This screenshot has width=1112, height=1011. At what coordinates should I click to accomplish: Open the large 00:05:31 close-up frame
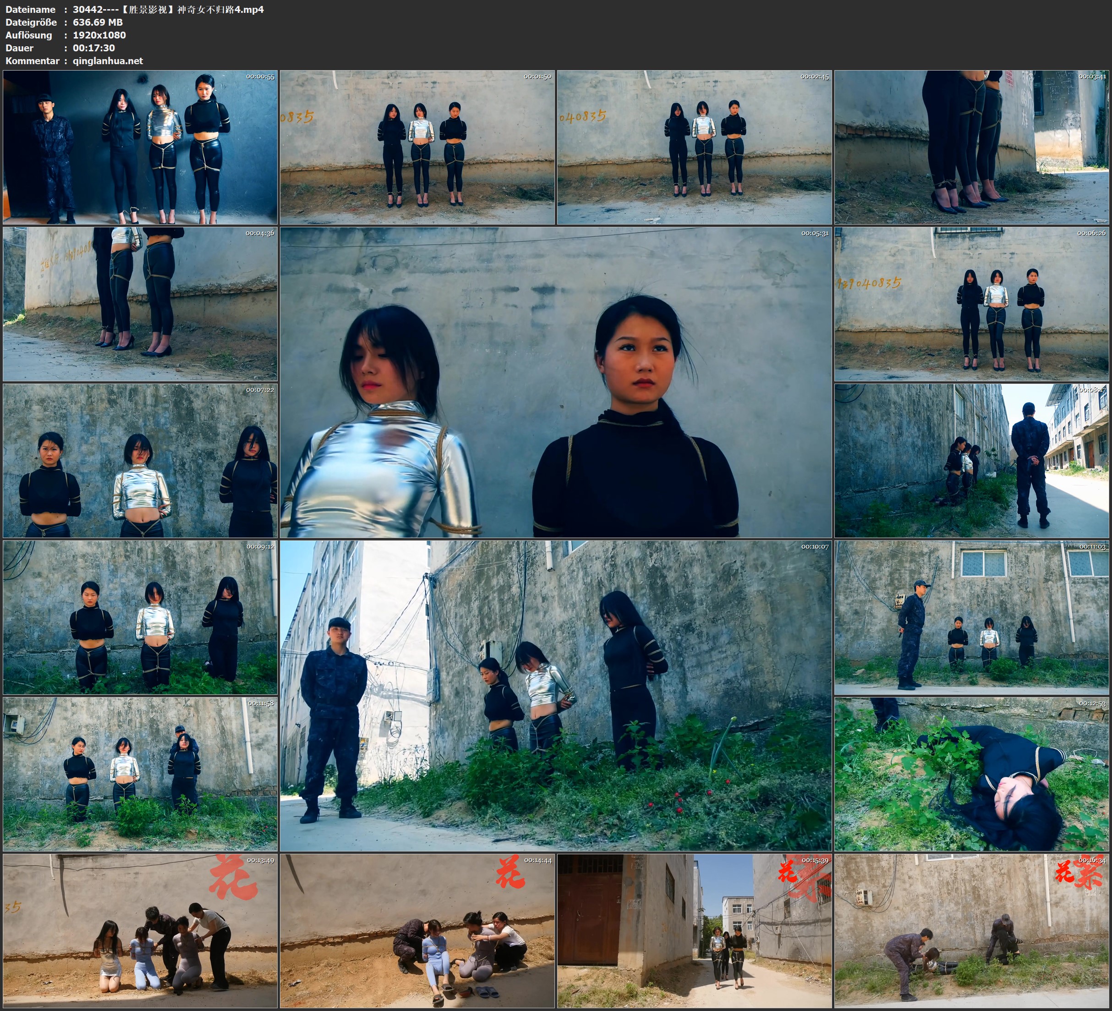(x=555, y=382)
